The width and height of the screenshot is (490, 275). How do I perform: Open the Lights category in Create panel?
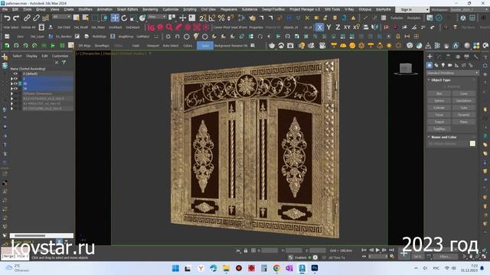click(x=443, y=65)
